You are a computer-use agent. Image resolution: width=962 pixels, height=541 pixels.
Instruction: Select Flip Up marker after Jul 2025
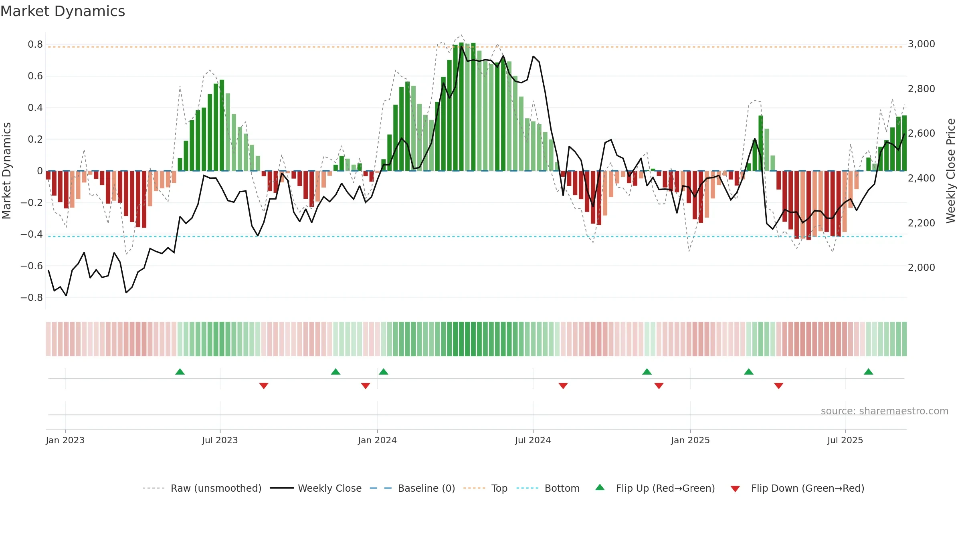tap(869, 371)
